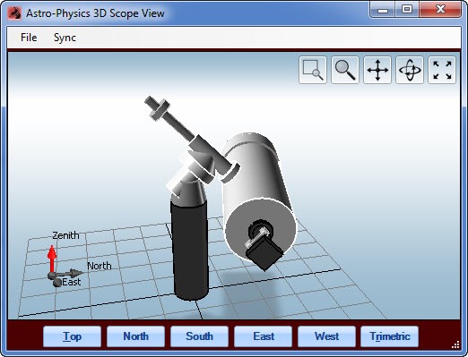Open the File menu
This screenshot has width=468, height=357.
point(29,38)
